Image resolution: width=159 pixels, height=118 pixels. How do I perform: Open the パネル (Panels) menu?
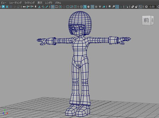coord(58,2)
